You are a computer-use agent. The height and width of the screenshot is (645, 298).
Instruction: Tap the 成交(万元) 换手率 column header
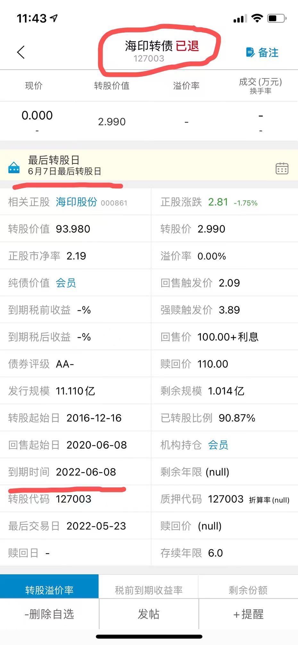tap(260, 86)
